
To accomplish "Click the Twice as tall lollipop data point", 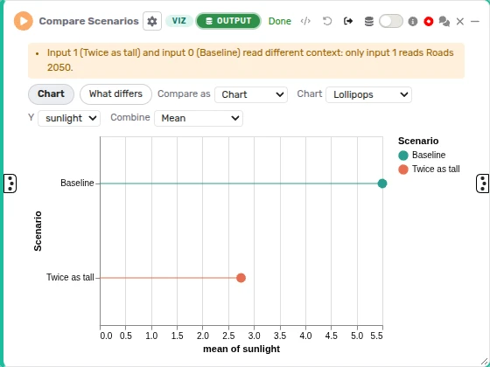I will (241, 278).
